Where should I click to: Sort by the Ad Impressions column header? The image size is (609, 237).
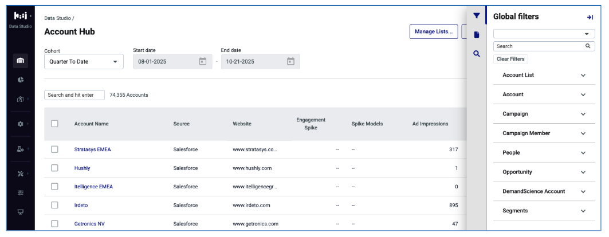(x=430, y=124)
